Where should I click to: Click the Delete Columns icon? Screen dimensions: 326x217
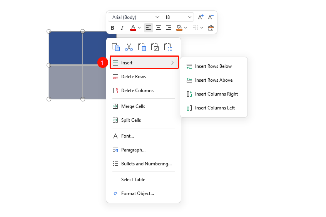pos(115,91)
